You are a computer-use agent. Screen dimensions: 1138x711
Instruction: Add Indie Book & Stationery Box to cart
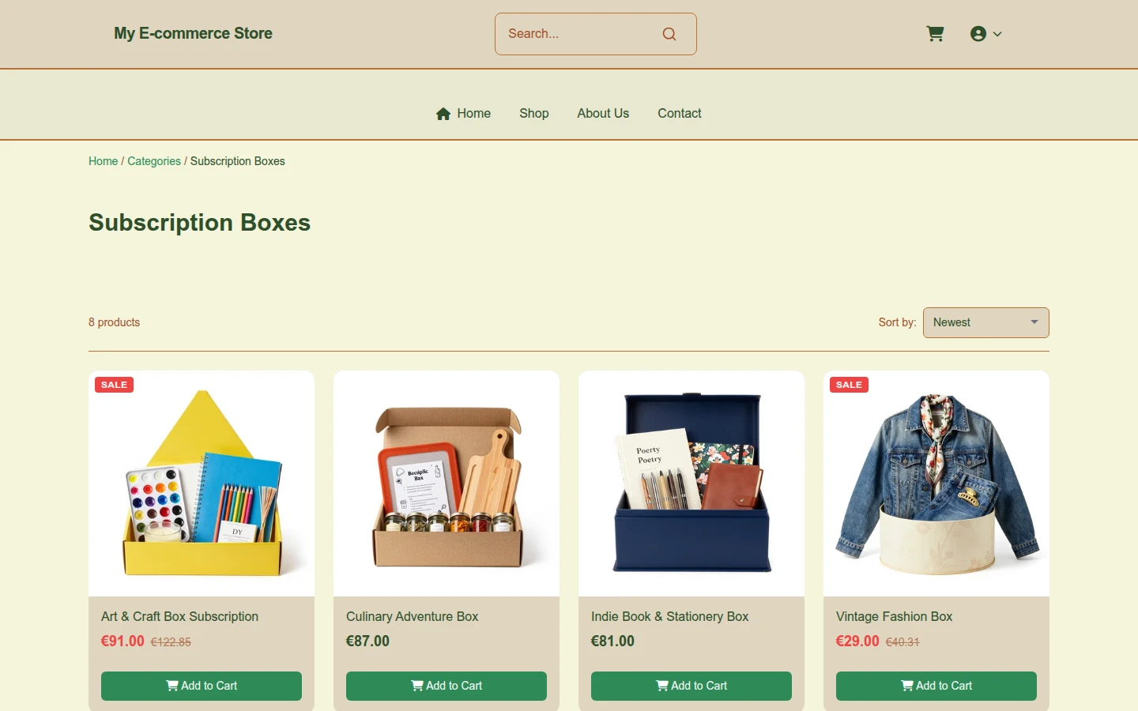[691, 686]
